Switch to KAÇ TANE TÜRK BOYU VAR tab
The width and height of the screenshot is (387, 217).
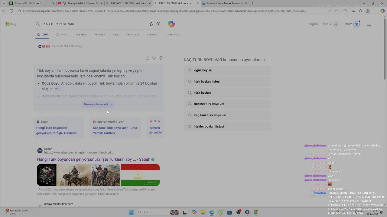[x=128, y=3]
